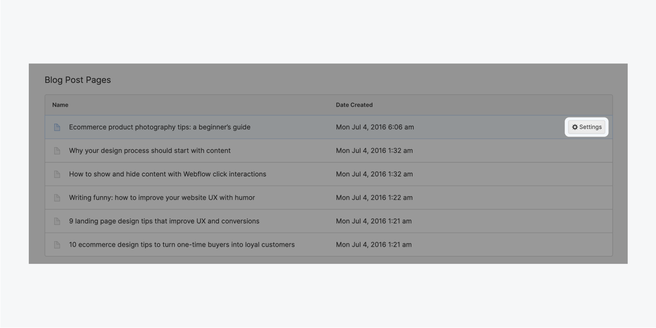Click the page icon for Why your design process post
Image resolution: width=656 pixels, height=328 pixels.
coord(57,151)
